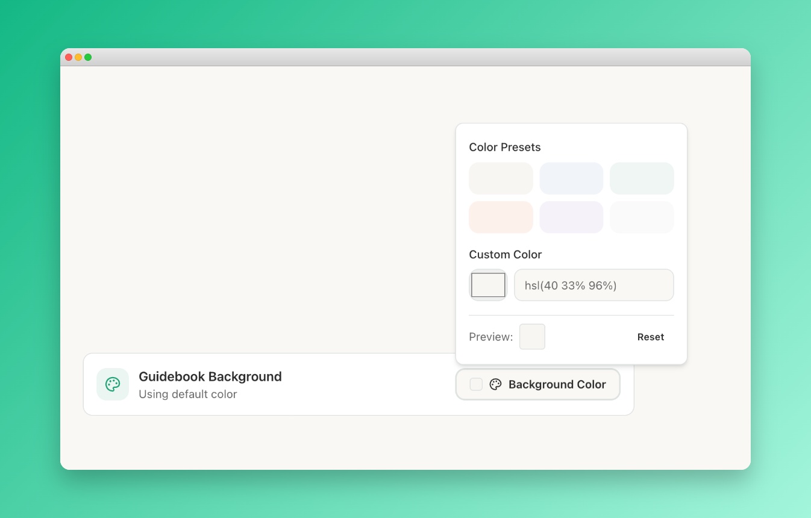
Task: Select the cream preset in the top-left
Action: pos(501,178)
